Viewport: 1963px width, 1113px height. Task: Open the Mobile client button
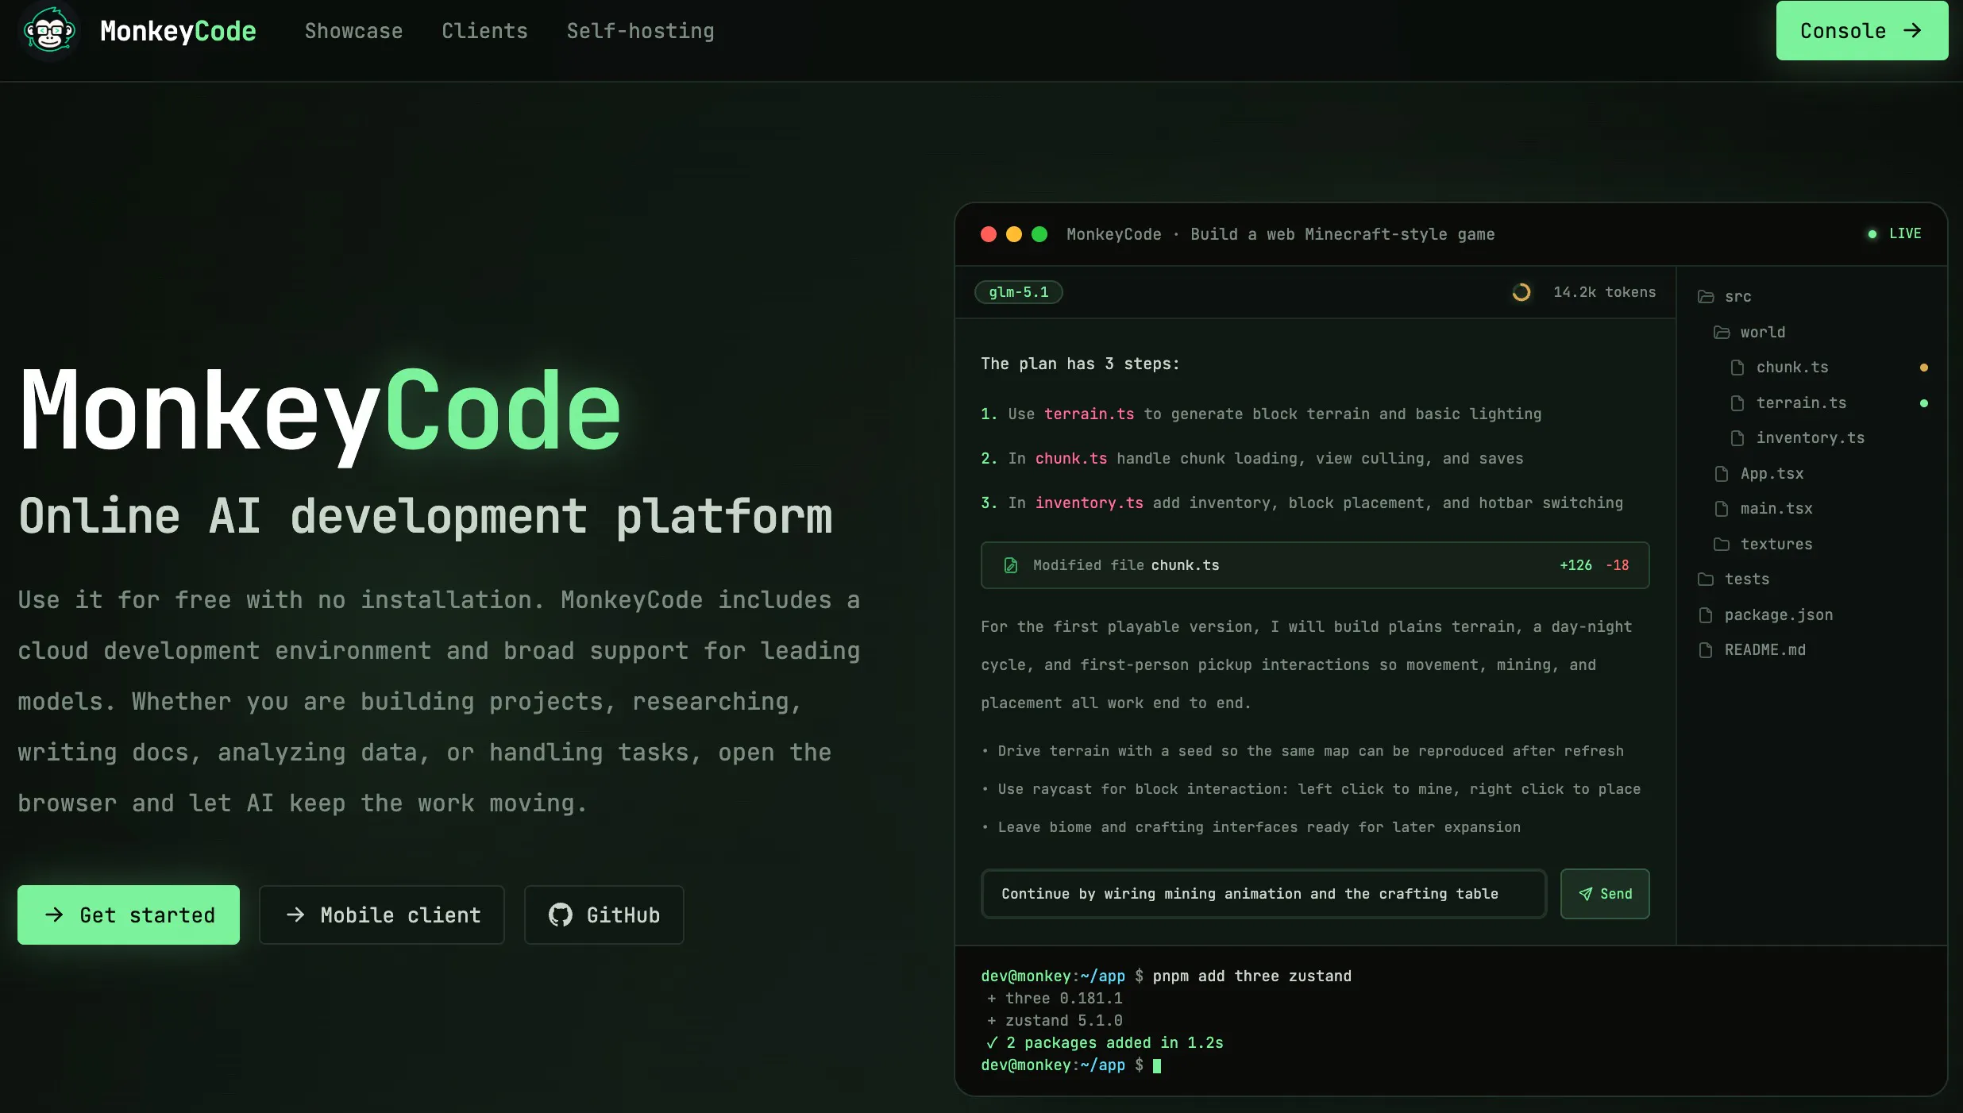coord(382,915)
